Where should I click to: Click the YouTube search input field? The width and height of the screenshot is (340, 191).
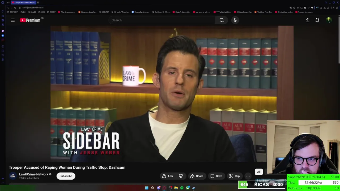coord(162,20)
